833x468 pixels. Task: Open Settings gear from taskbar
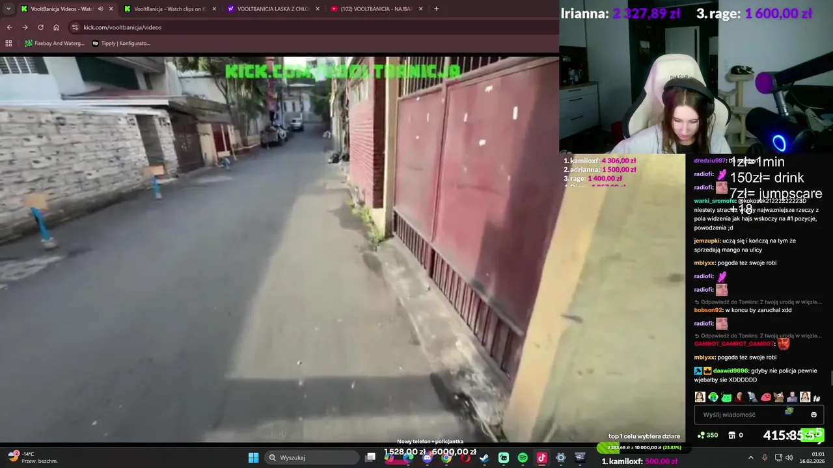click(x=561, y=458)
